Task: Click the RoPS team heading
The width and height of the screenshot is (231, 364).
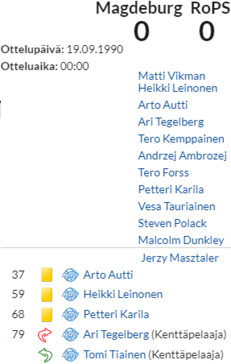Action: coord(210,8)
